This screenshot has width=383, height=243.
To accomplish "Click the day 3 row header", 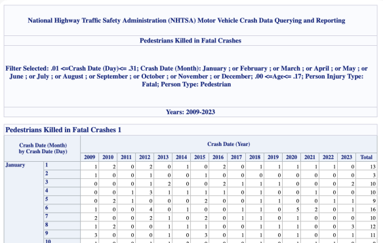I will (x=62, y=183).
